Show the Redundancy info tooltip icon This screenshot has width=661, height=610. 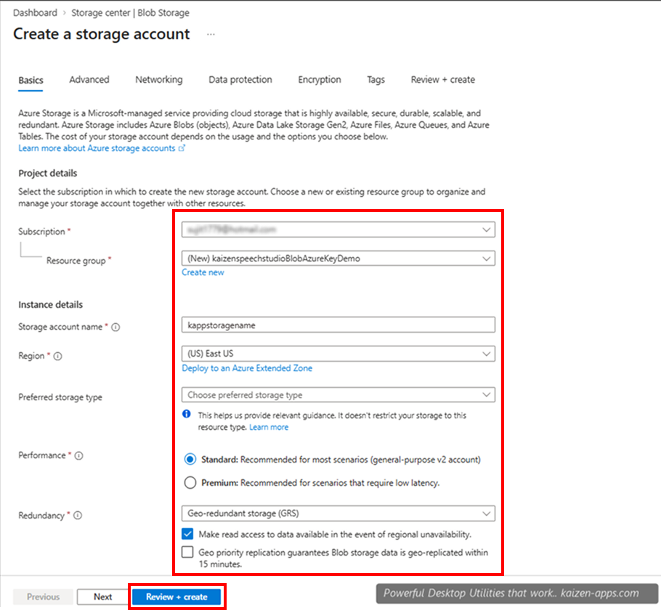click(x=76, y=516)
